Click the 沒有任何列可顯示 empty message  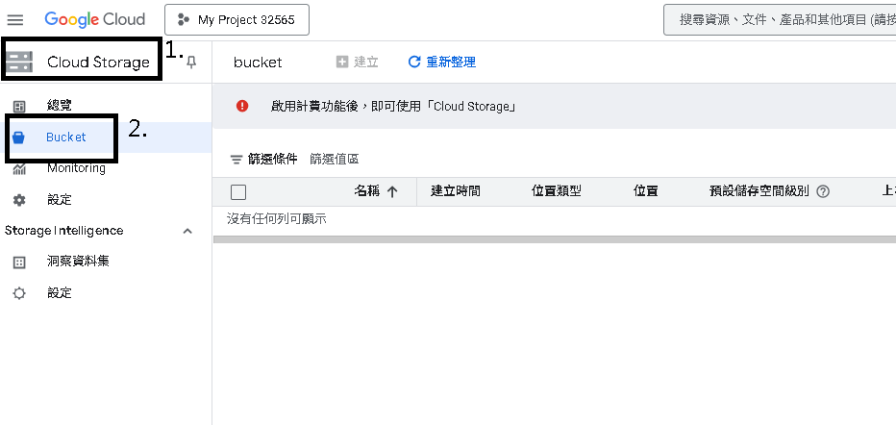277,219
